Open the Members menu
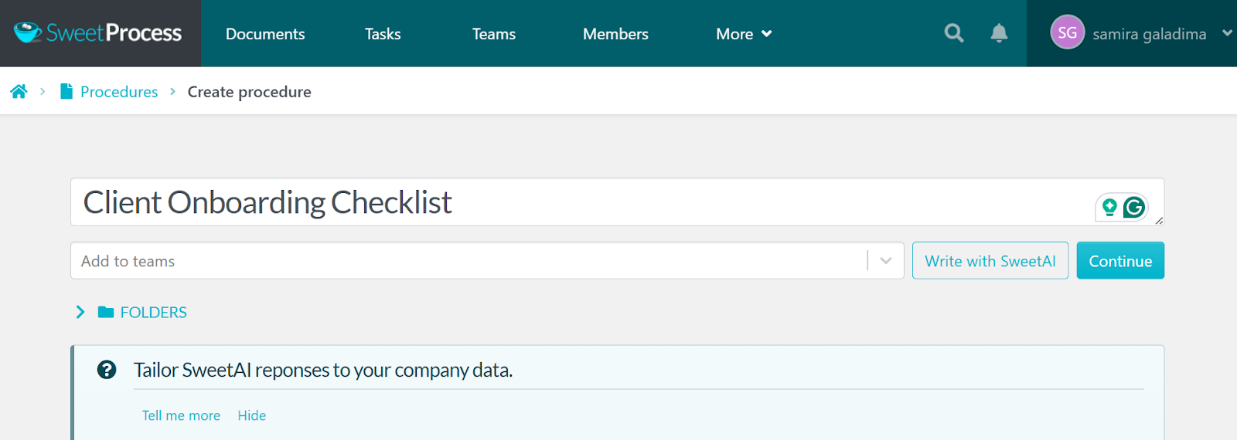Screen dimensions: 1237x440 [615, 34]
